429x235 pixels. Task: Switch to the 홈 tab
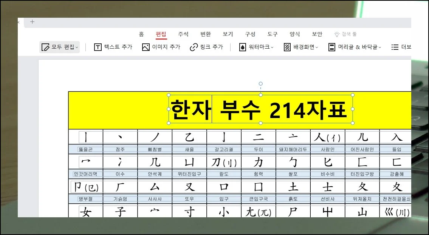coord(141,34)
